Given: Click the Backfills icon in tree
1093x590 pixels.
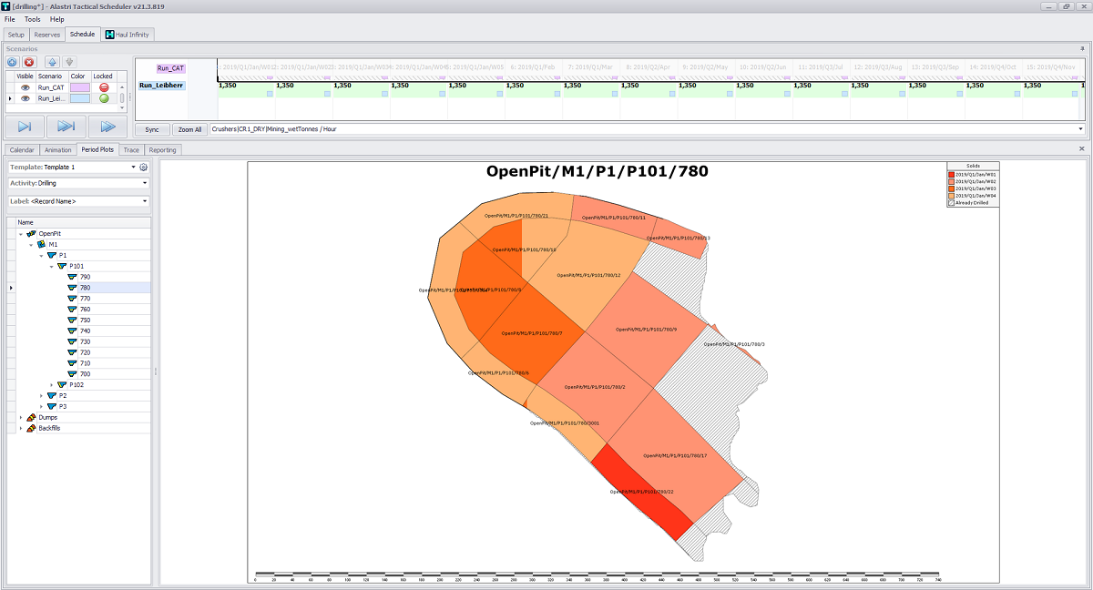Looking at the screenshot, I should coord(32,428).
